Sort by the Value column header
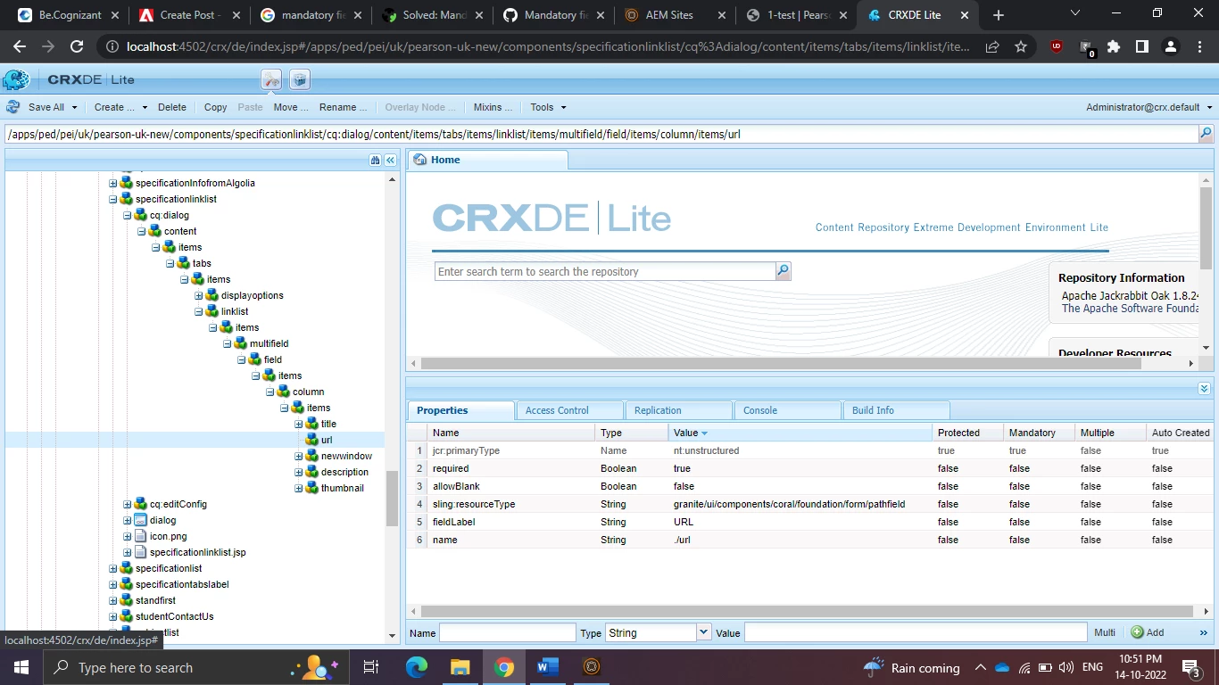Screen dimensions: 1219x685 800,433
